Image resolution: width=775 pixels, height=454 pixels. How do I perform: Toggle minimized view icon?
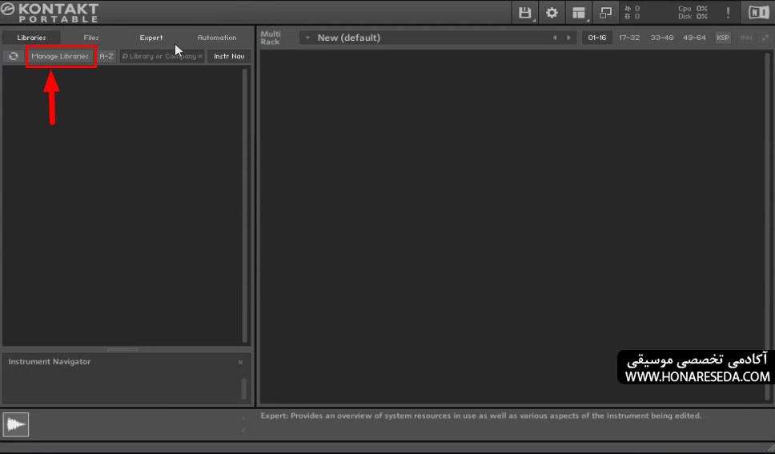(x=605, y=12)
